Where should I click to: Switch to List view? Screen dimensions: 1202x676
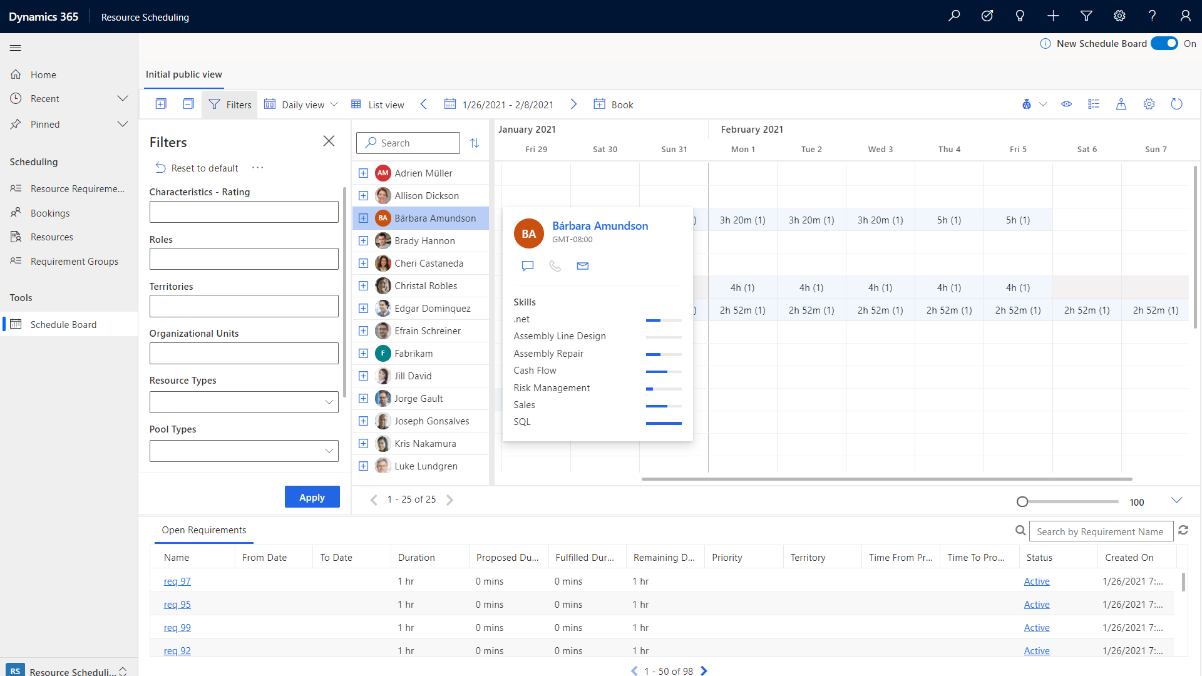coord(378,104)
